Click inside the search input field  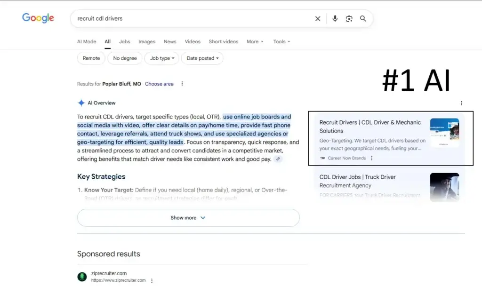(188, 18)
